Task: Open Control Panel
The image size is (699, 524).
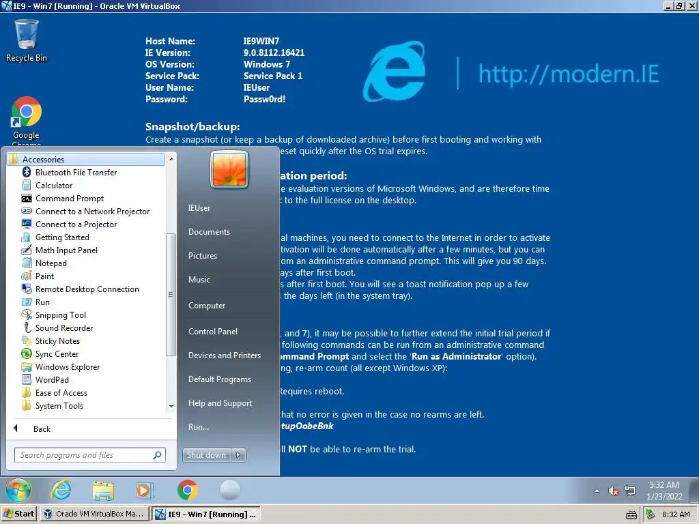Action: (213, 332)
